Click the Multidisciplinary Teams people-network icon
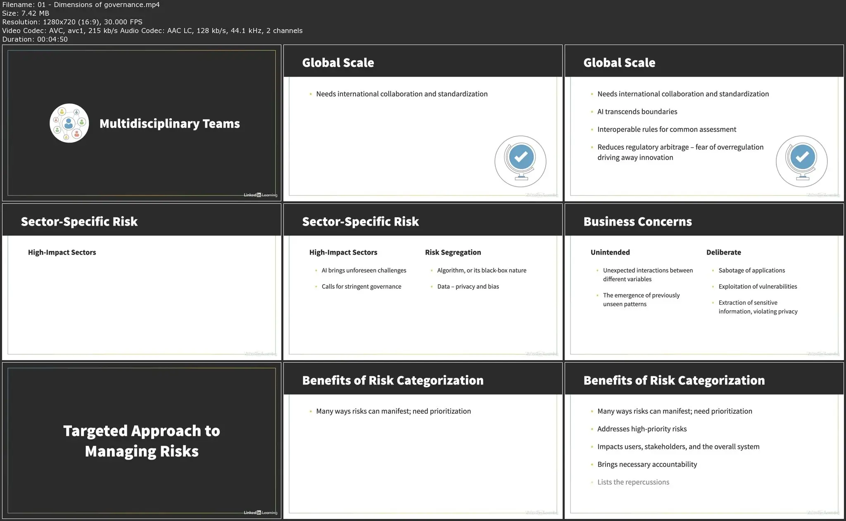846x521 pixels. 69,123
